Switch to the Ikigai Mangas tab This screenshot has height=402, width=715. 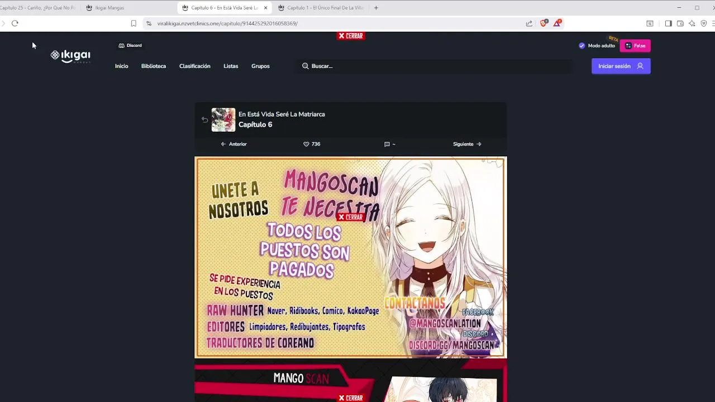coord(128,8)
